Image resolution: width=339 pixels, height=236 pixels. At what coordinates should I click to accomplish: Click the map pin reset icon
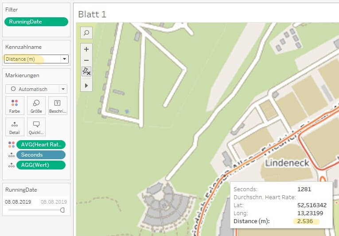click(x=86, y=71)
